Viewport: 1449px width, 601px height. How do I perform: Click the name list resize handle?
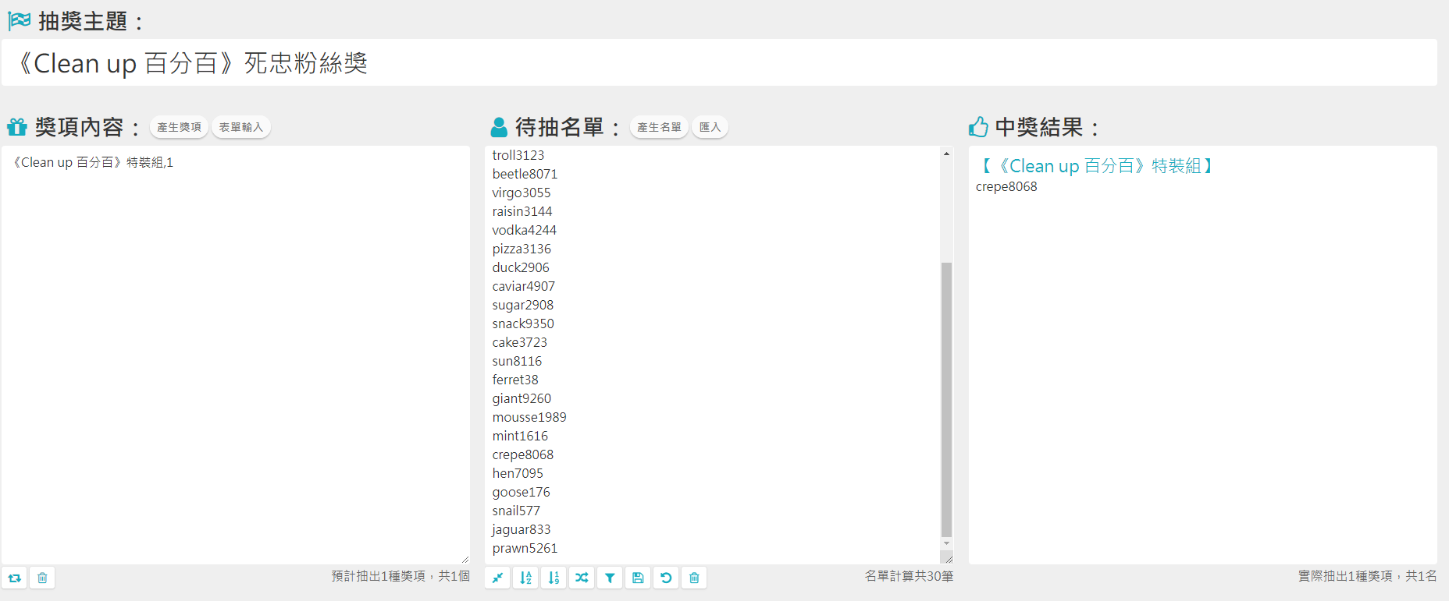pos(947,557)
